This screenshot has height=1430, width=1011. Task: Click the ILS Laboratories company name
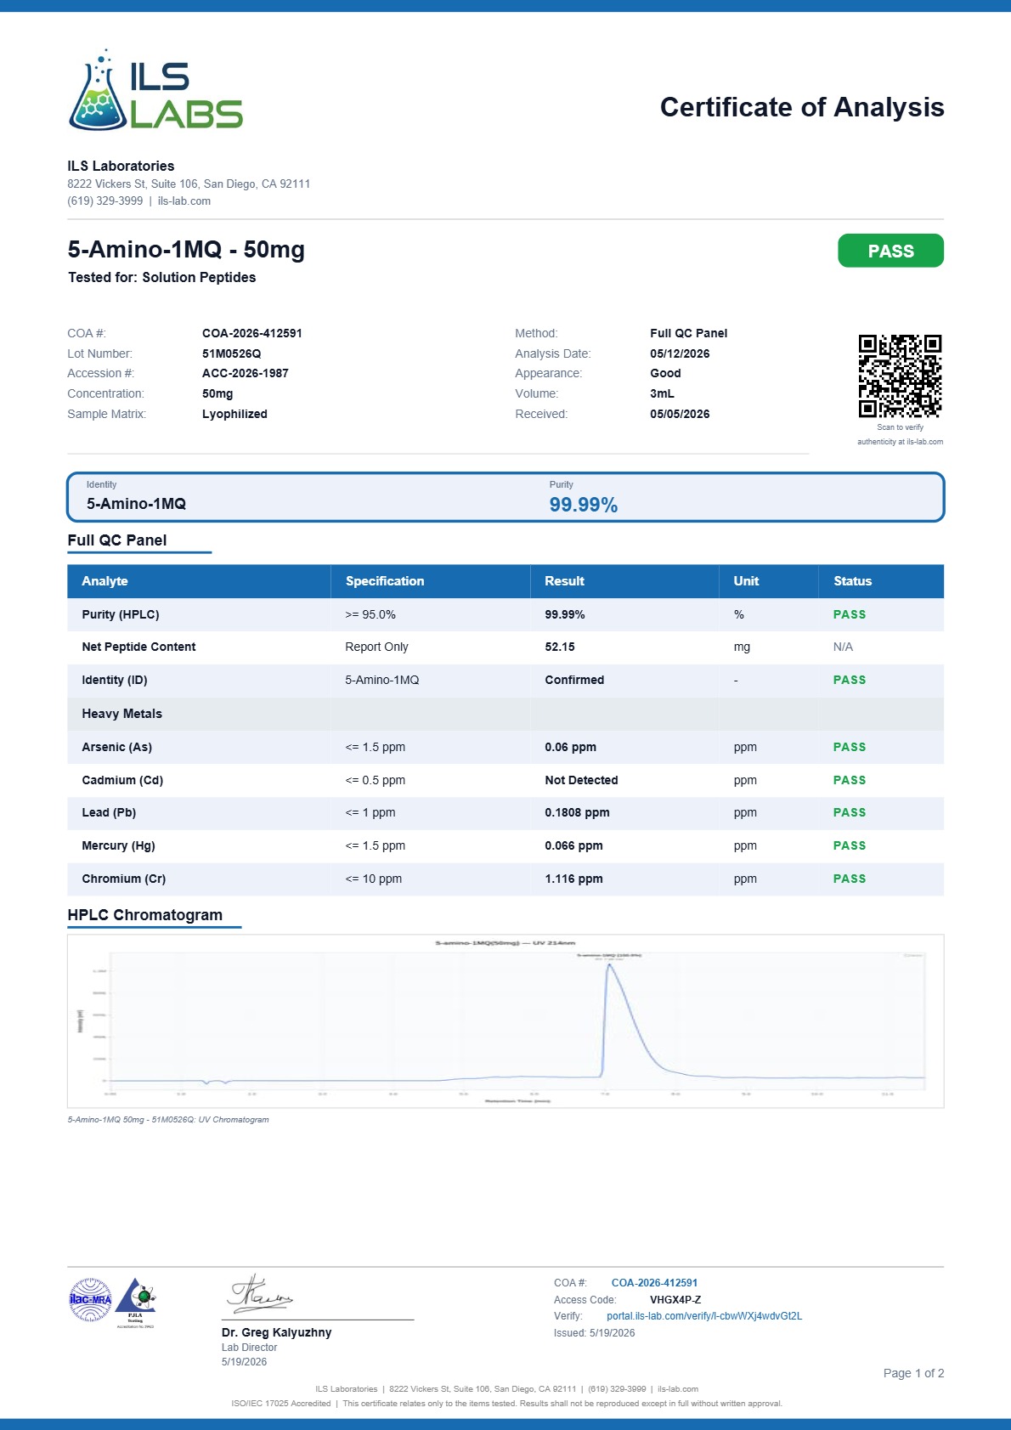pos(121,166)
